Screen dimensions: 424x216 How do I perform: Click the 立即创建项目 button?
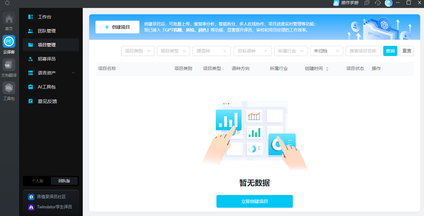click(x=254, y=201)
